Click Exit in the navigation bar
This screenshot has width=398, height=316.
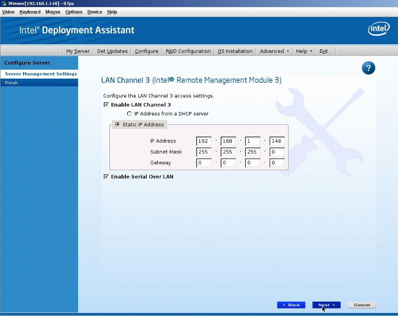323,51
